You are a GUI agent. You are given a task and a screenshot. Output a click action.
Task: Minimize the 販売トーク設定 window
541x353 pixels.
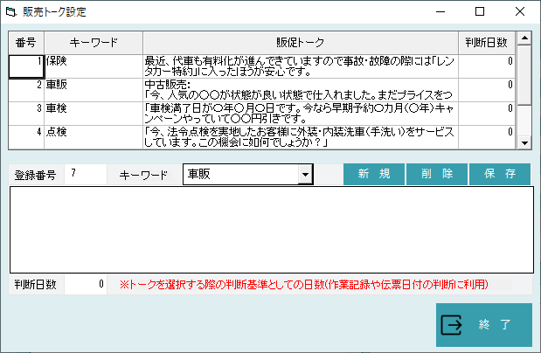pyautogui.click(x=440, y=11)
